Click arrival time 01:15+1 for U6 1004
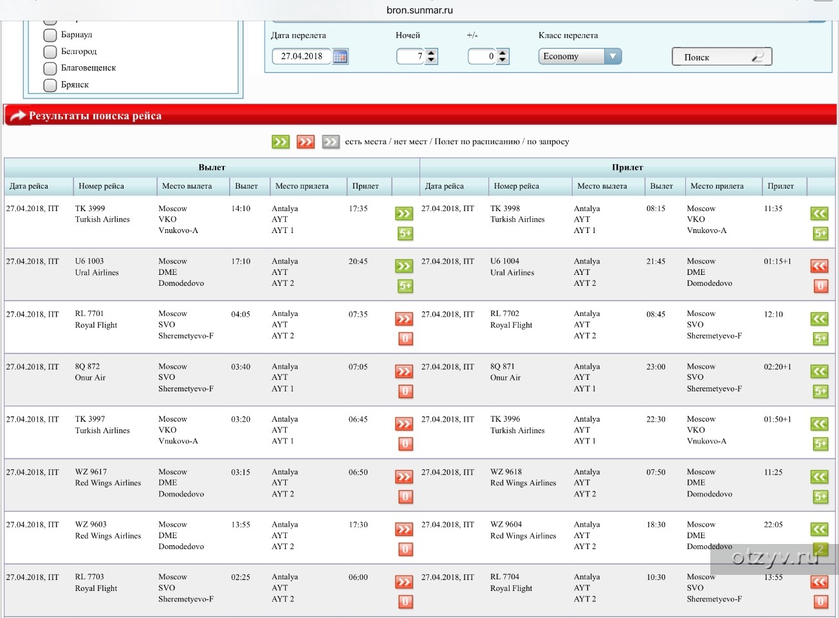This screenshot has width=839, height=618. [778, 261]
